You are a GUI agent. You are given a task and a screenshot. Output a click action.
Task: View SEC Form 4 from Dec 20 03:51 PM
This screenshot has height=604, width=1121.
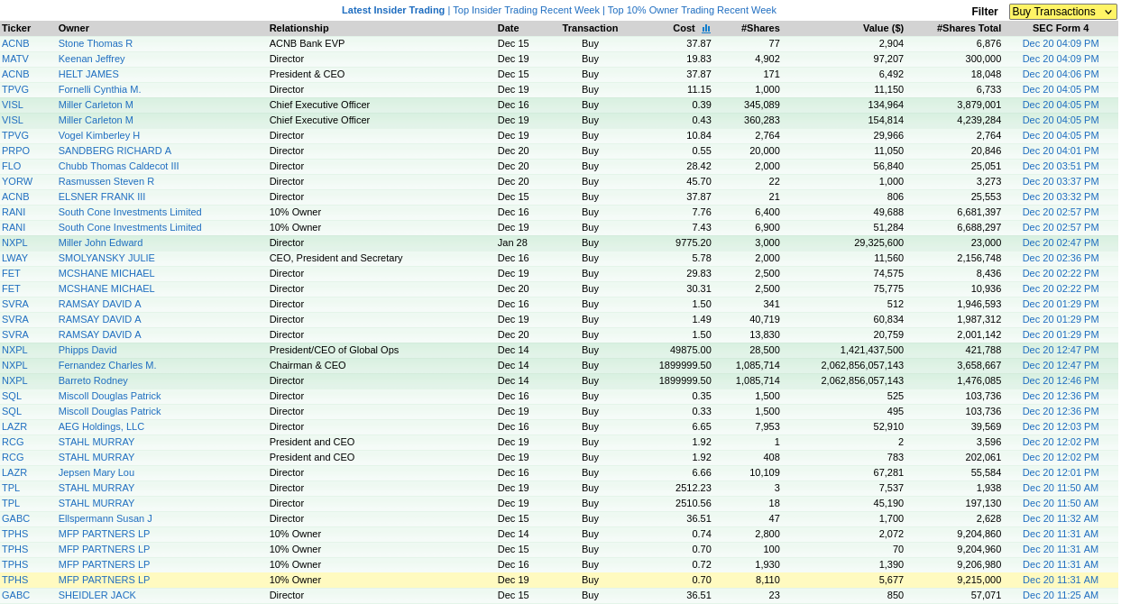click(1061, 166)
